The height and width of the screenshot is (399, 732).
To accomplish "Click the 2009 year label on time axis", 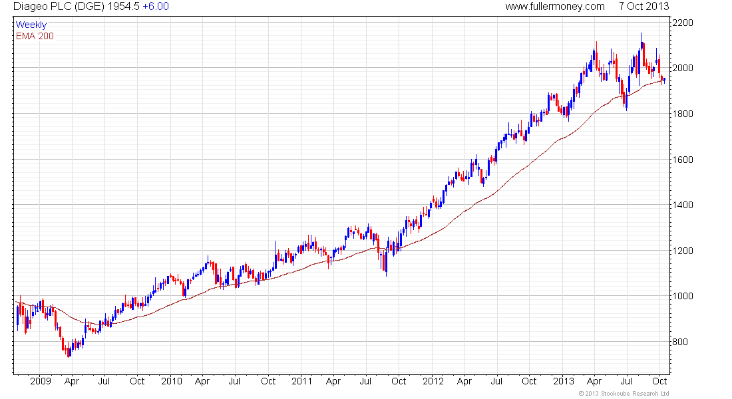I will pyautogui.click(x=41, y=381).
